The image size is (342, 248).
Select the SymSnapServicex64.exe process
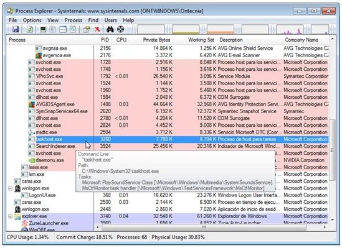tap(62, 111)
